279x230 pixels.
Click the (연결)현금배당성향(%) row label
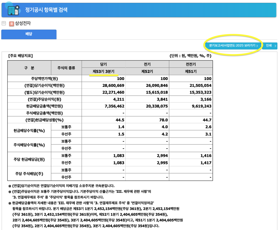44,120
